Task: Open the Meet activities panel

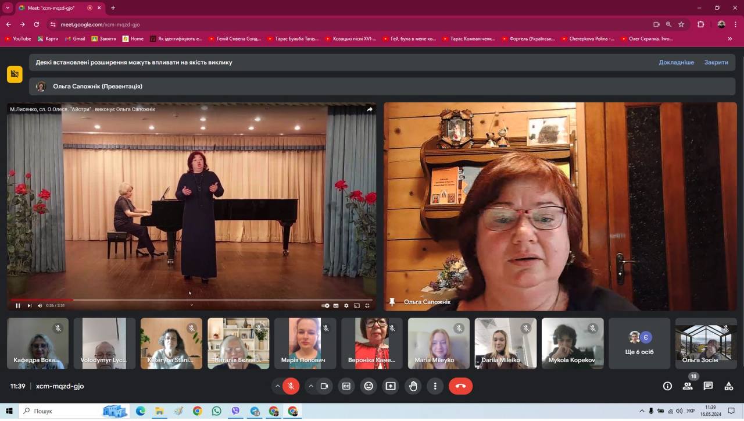Action: [x=728, y=386]
